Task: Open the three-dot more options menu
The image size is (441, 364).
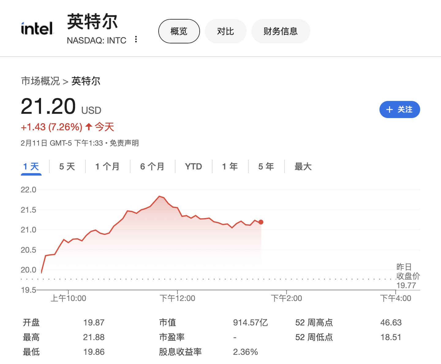Action: point(136,39)
